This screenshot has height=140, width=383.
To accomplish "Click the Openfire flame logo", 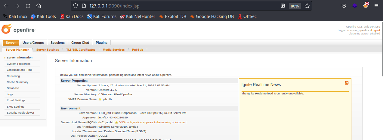I will tap(6, 29).
